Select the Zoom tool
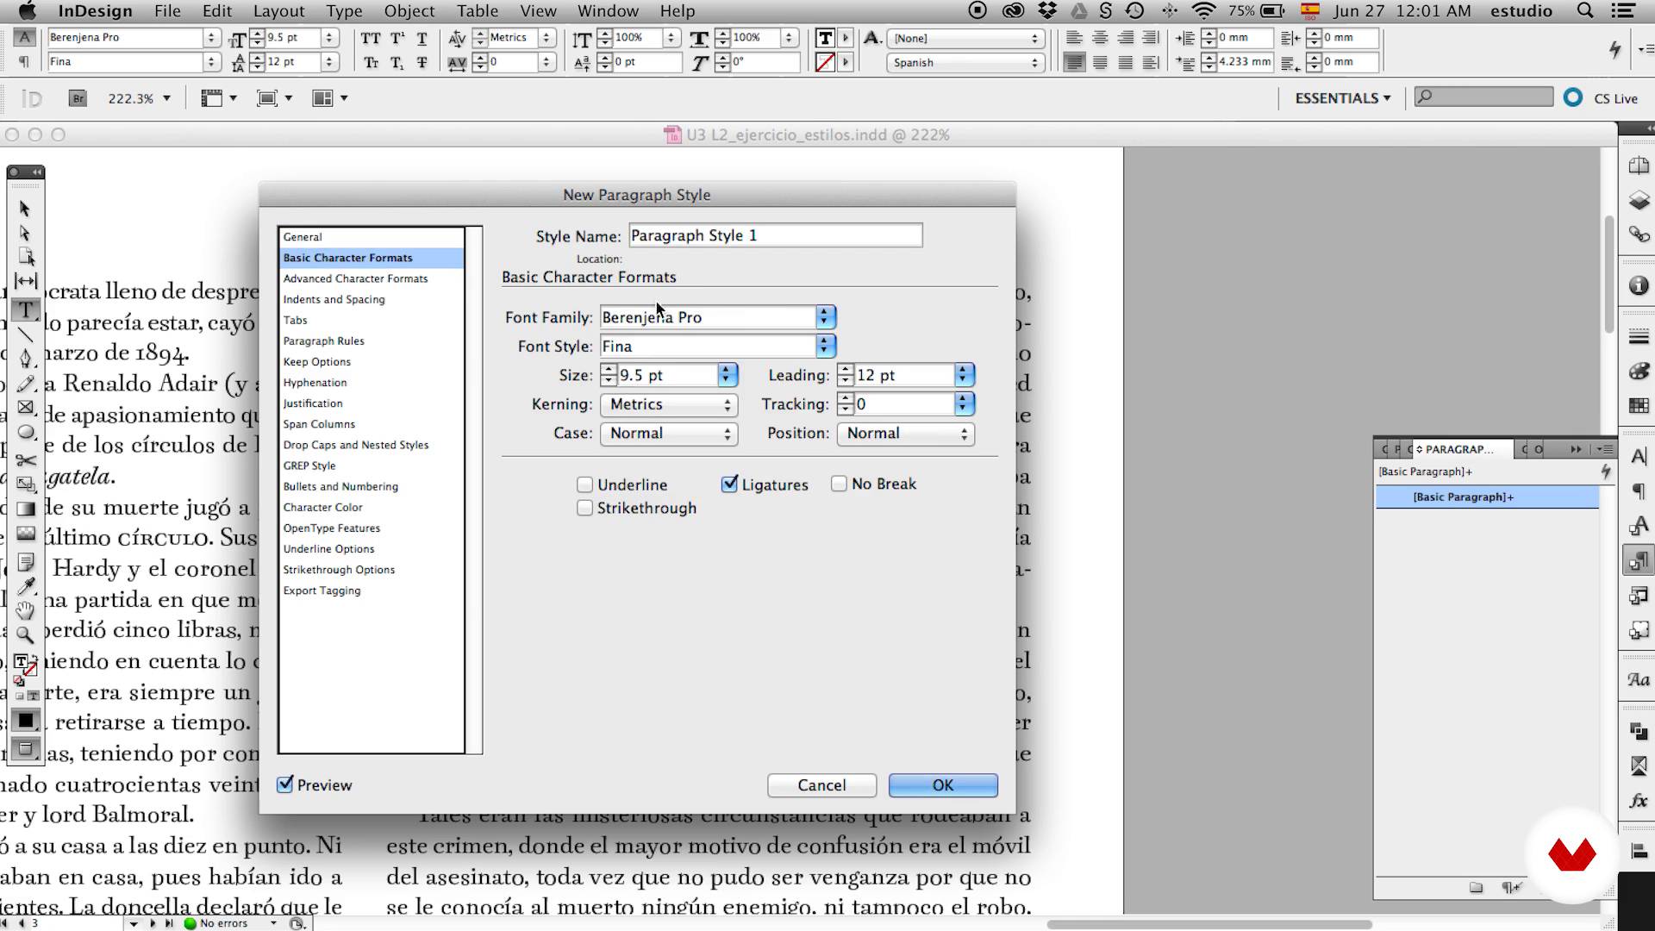1655x931 pixels. tap(26, 635)
